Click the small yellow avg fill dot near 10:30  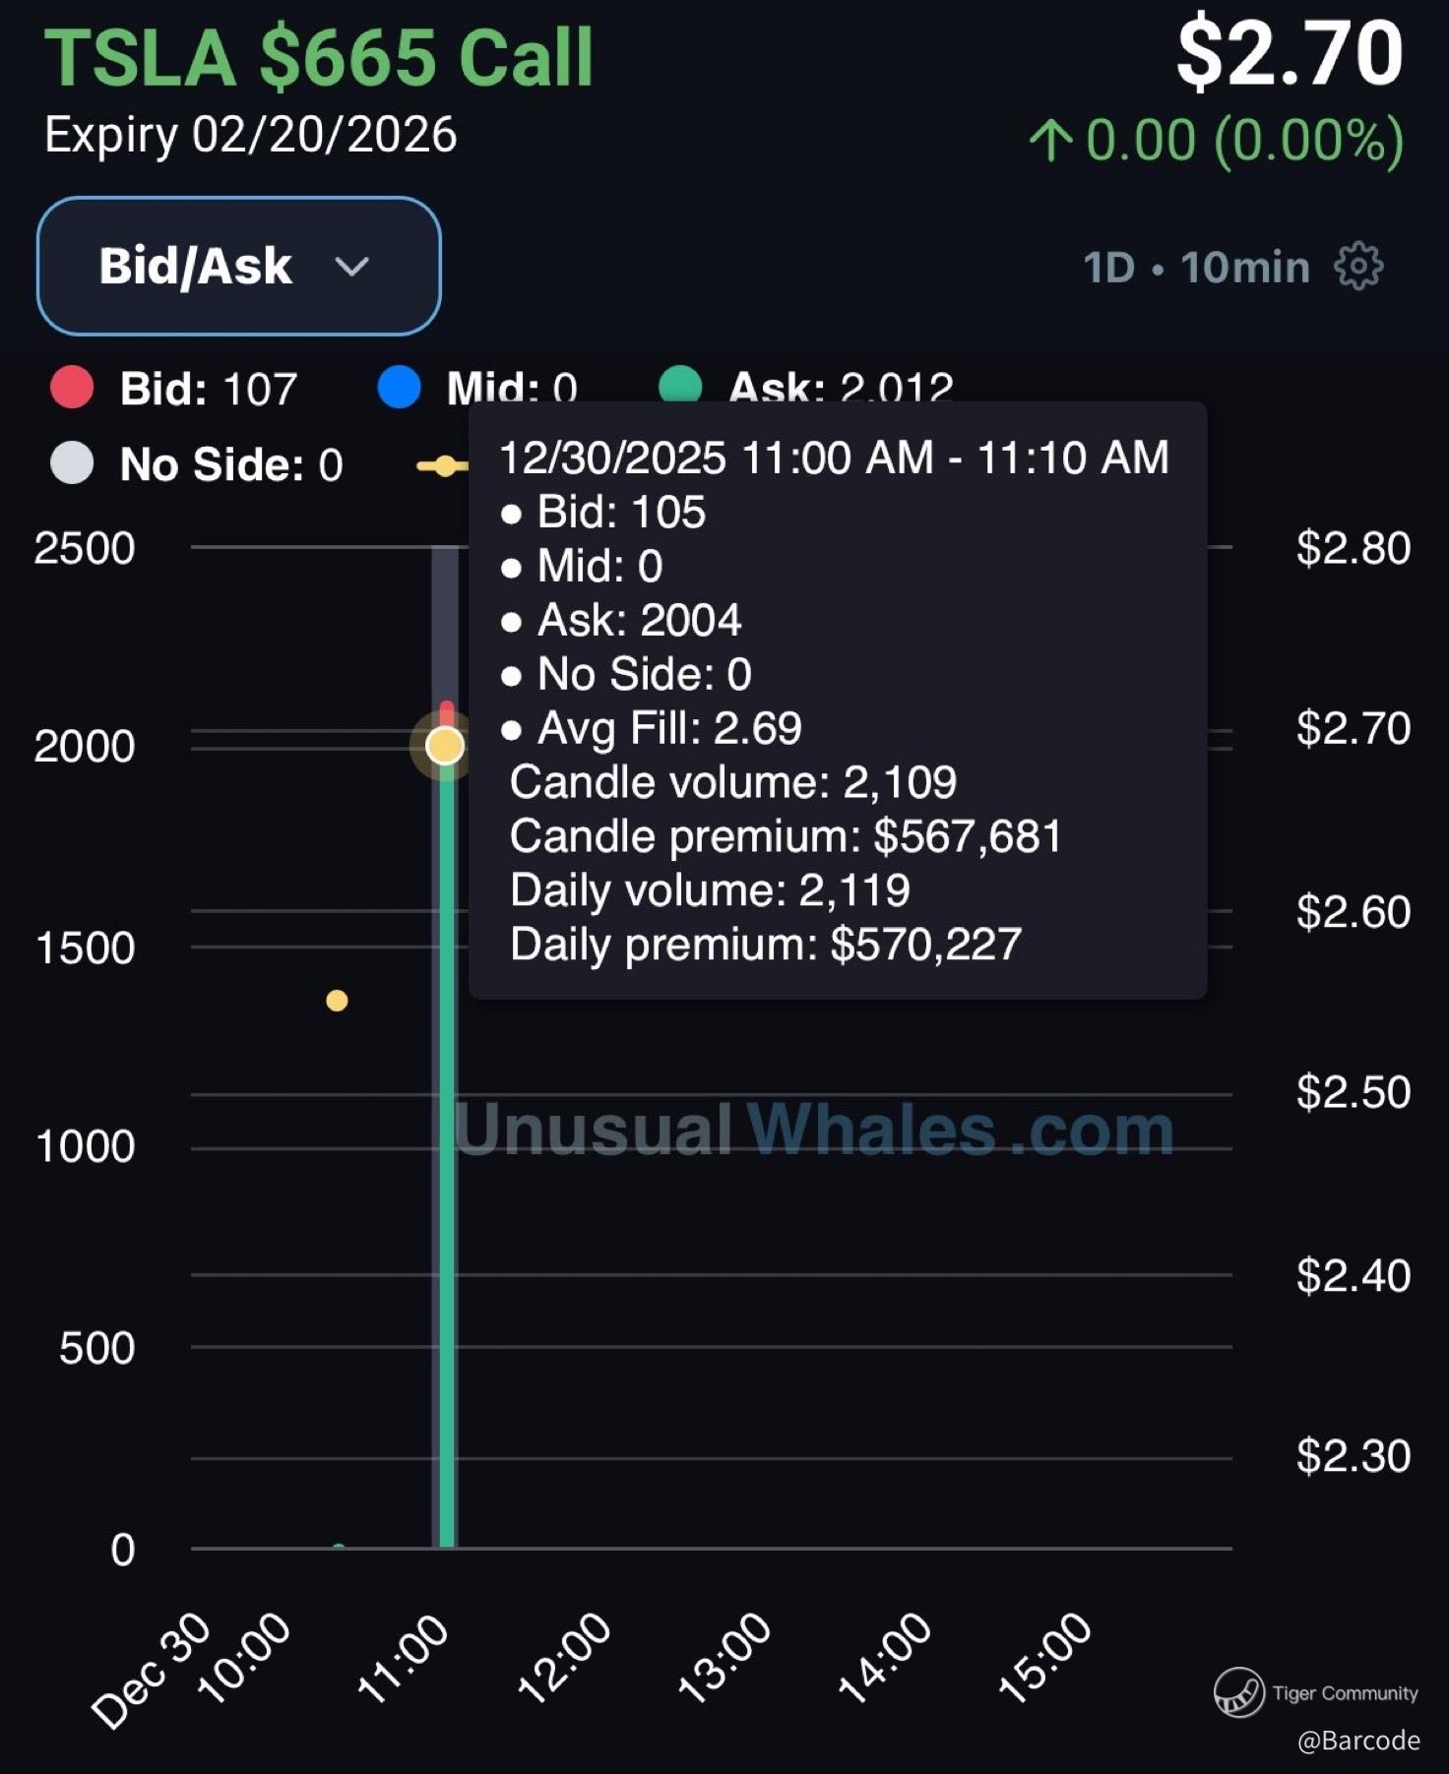337,1001
